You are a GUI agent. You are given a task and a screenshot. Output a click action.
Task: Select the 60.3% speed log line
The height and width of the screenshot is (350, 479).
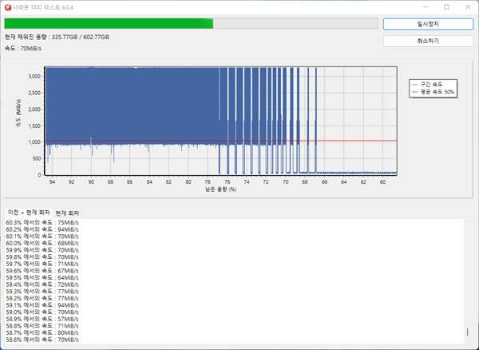click(42, 223)
